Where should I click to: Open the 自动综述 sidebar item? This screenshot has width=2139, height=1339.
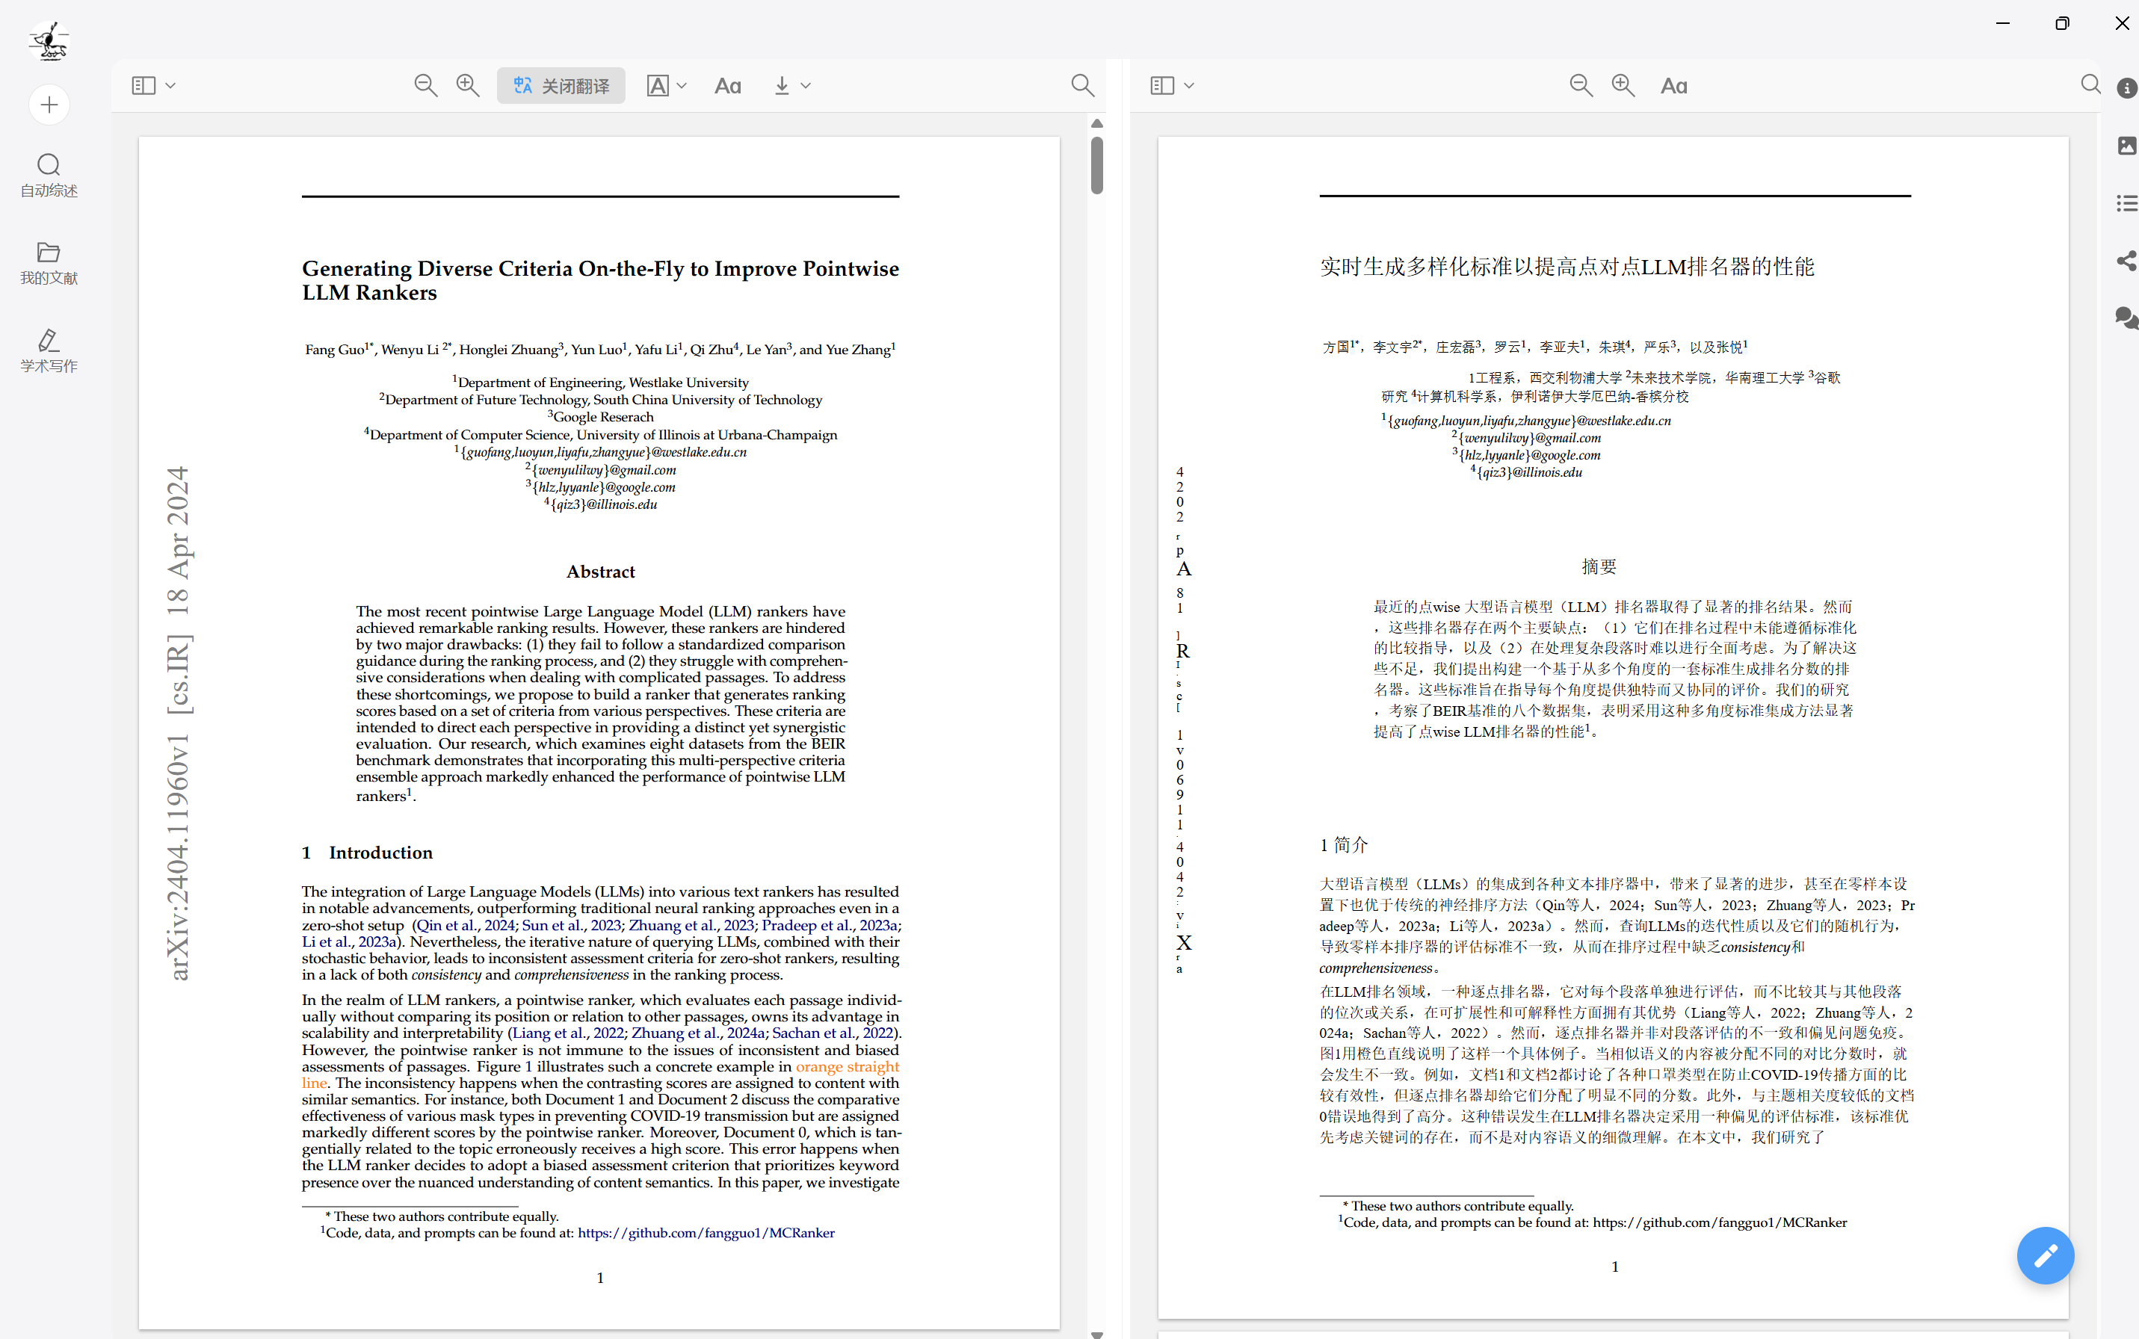click(49, 176)
